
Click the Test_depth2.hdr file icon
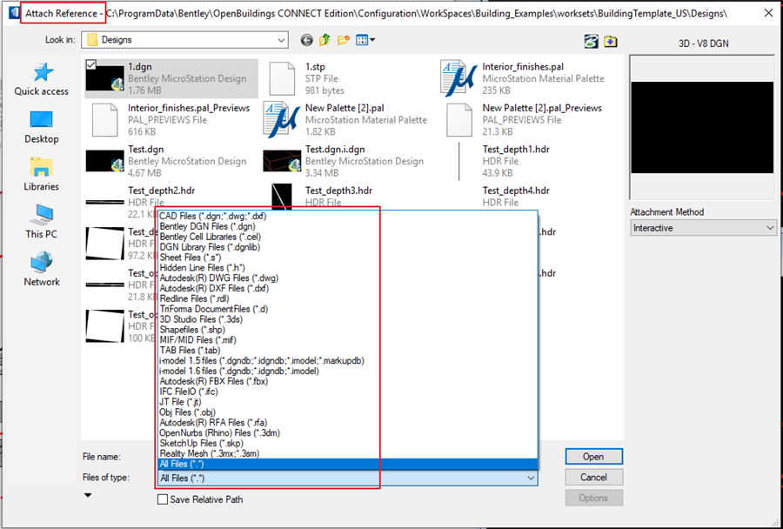tap(104, 202)
